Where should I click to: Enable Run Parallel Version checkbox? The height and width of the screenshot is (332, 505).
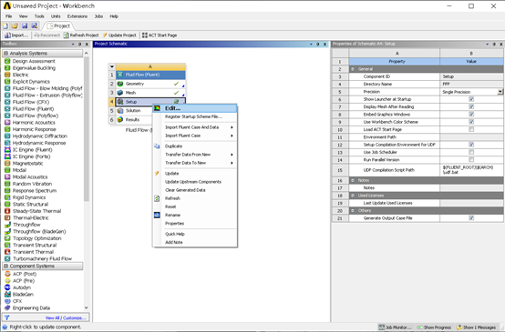point(471,160)
